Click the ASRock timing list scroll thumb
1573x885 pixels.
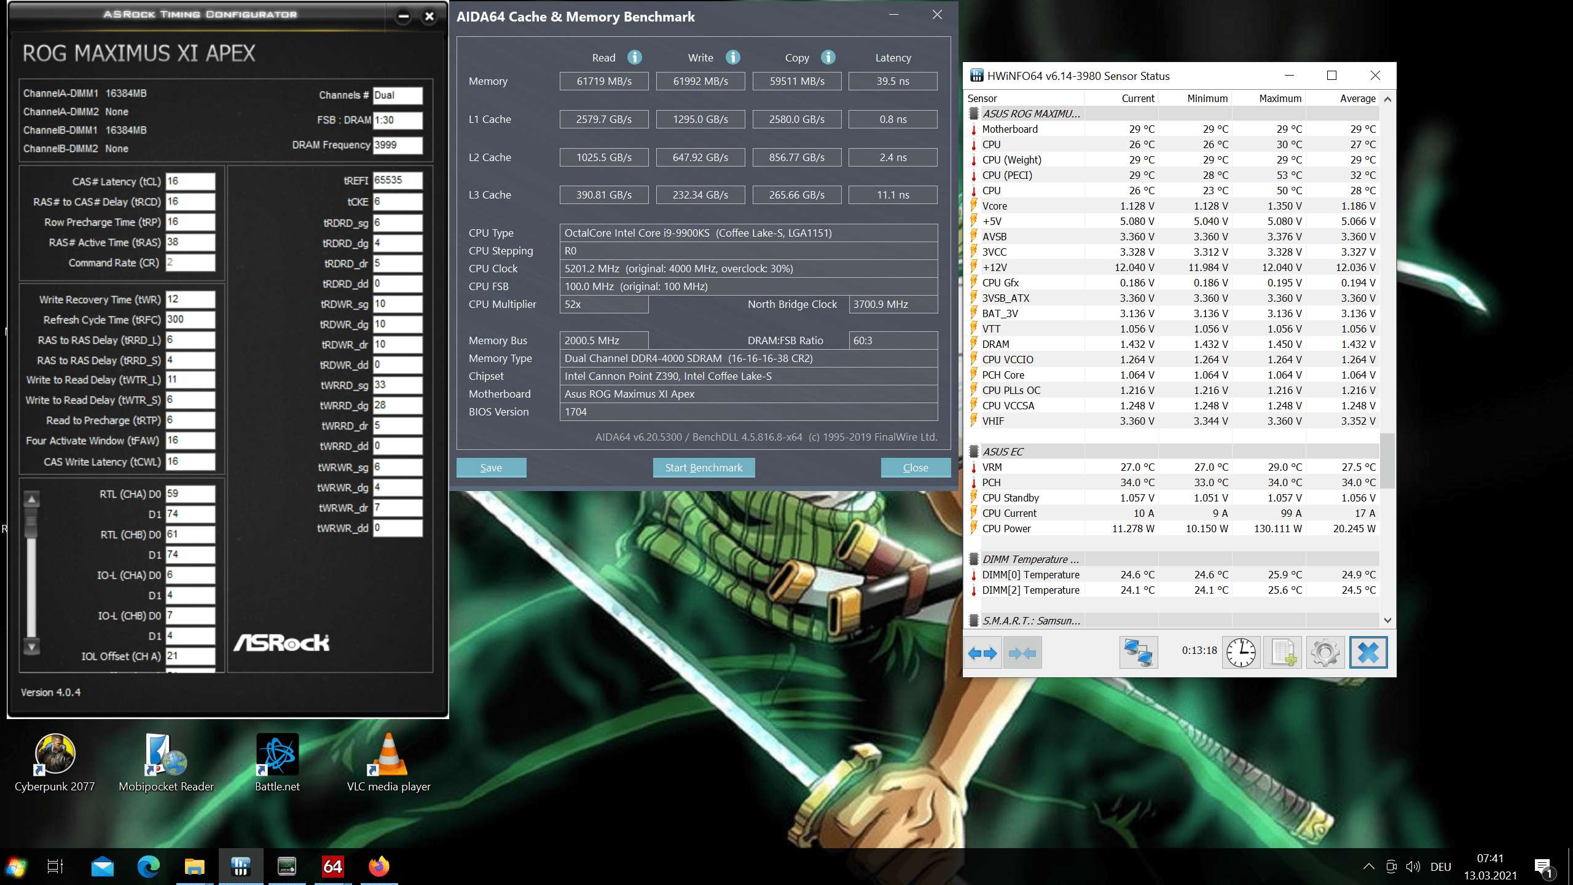point(32,523)
